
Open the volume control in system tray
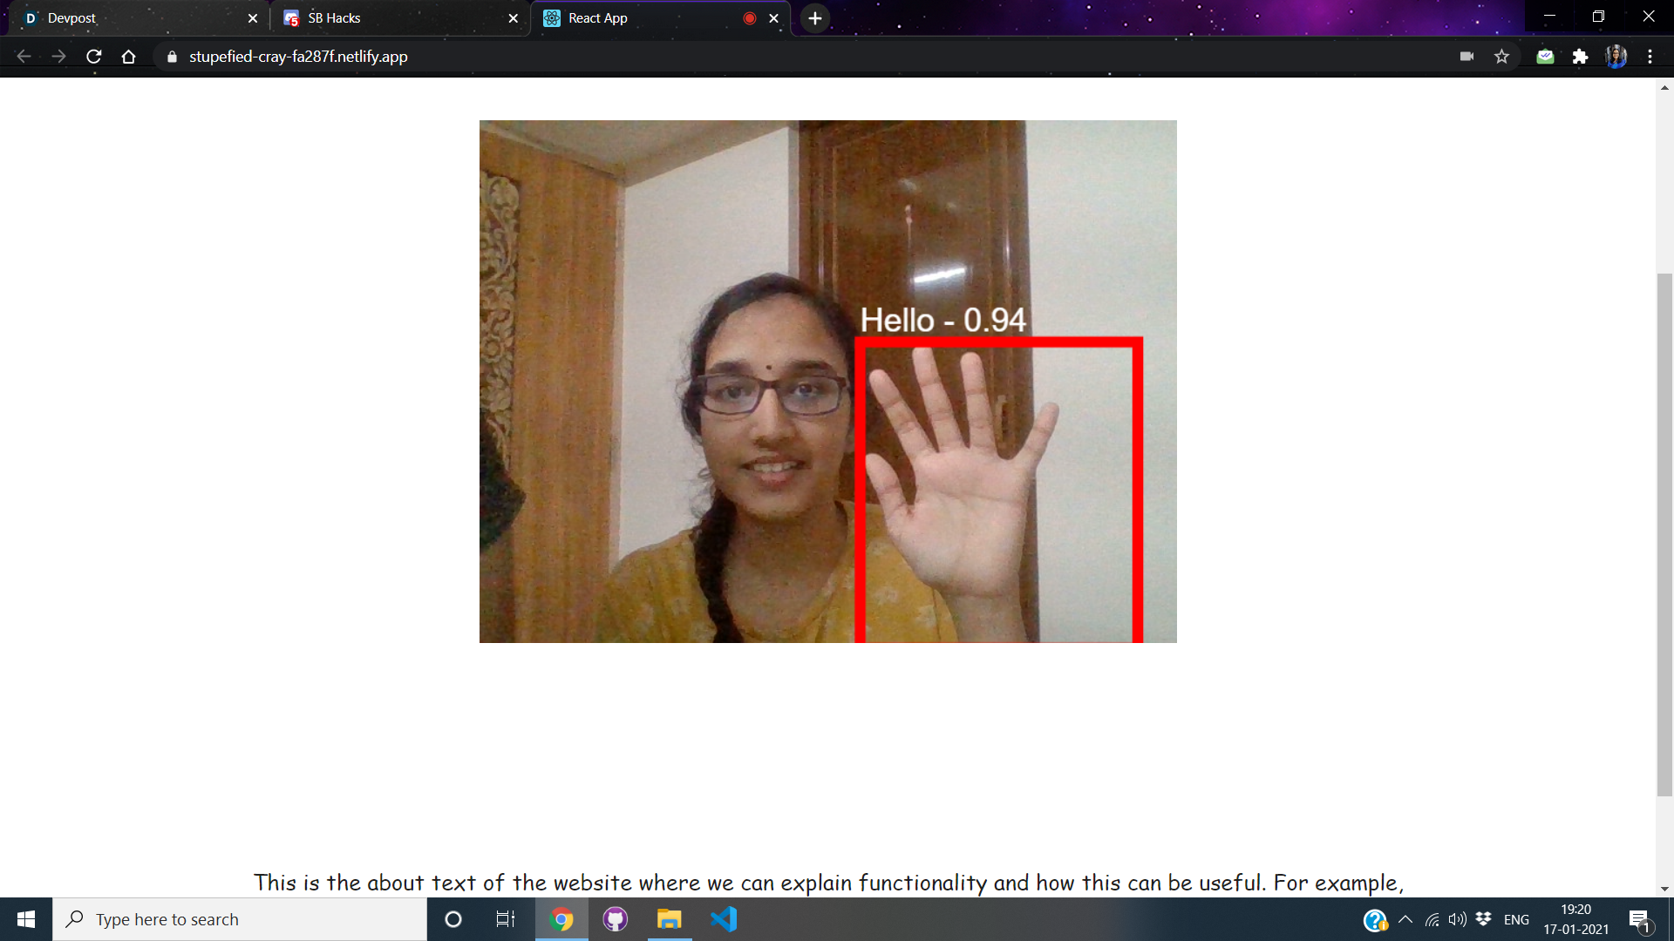pyautogui.click(x=1457, y=919)
